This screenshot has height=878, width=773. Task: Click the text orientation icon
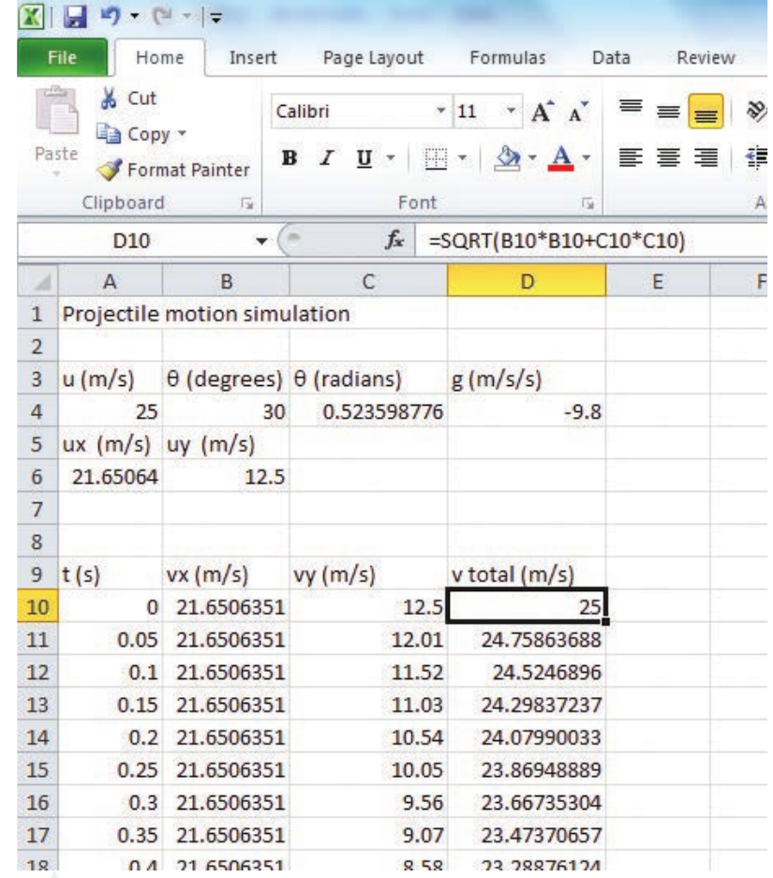[x=756, y=111]
